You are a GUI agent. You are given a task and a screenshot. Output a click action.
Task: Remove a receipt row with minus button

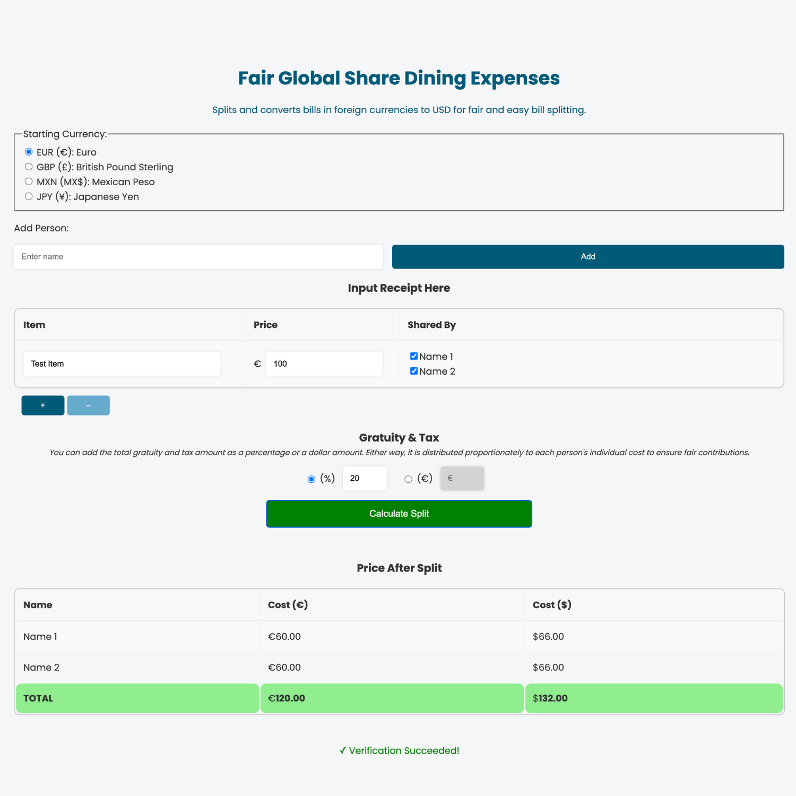pos(88,405)
